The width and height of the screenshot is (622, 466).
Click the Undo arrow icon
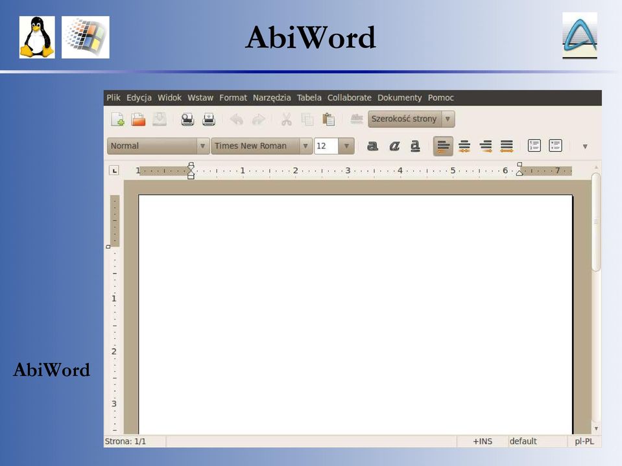pos(237,119)
